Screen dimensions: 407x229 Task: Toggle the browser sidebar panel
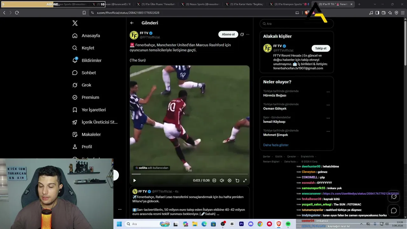[x=377, y=13]
